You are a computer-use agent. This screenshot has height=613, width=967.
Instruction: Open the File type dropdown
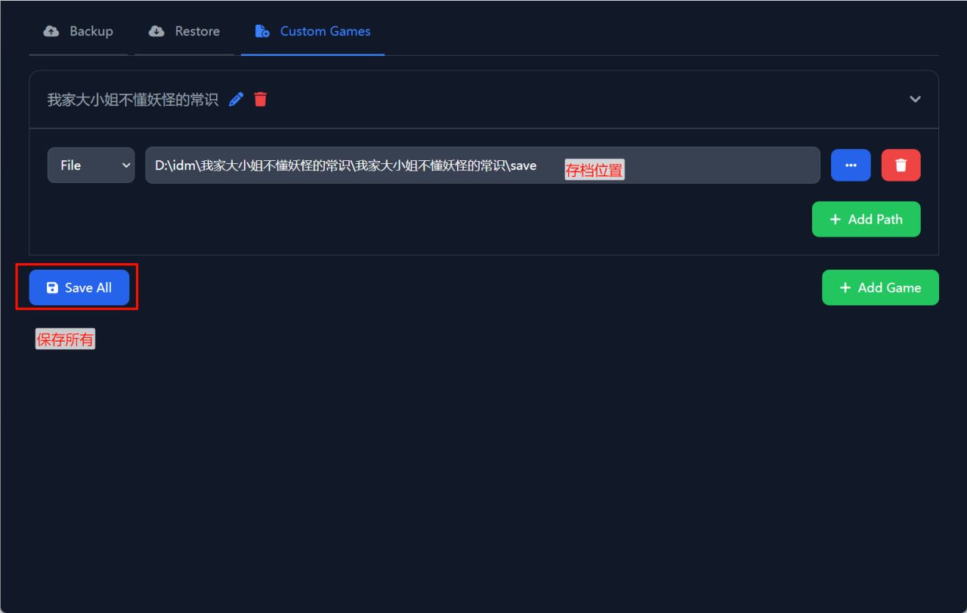91,165
